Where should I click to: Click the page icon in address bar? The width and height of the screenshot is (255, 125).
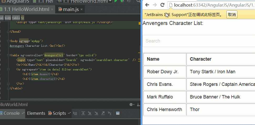click(x=171, y=5)
